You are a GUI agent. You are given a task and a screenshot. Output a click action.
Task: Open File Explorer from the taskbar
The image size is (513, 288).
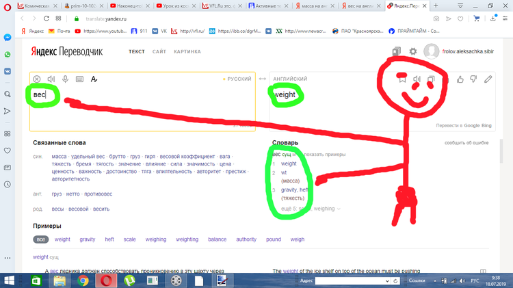coord(60,280)
